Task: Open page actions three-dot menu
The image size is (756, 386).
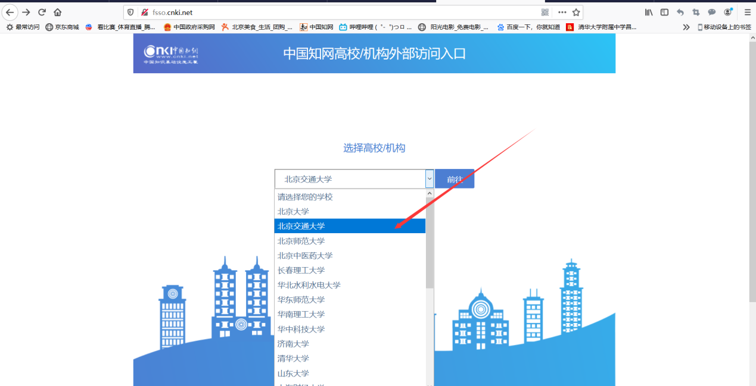Action: (x=562, y=12)
